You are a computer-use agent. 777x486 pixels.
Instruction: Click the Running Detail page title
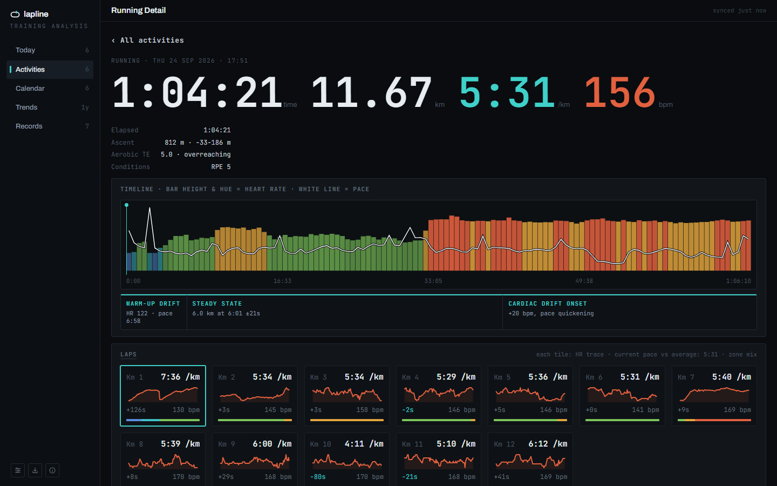(x=139, y=10)
